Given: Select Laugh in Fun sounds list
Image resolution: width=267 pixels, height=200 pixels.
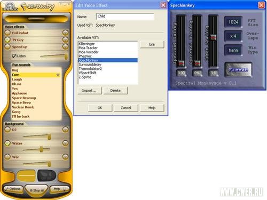Looking at the screenshot, I should (x=17, y=79).
